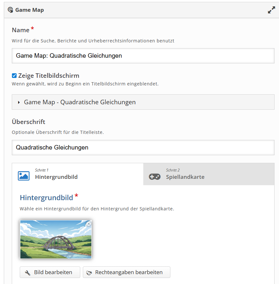Click the blue Hintergrundbild section heading

point(46,198)
